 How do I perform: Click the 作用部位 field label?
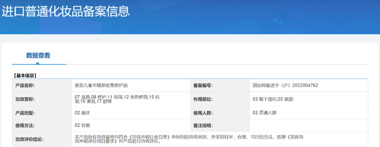(x=203, y=99)
